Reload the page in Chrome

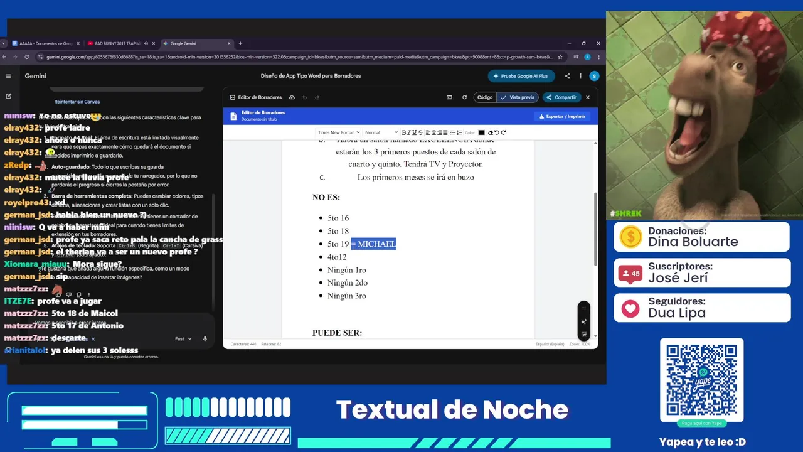(26, 56)
